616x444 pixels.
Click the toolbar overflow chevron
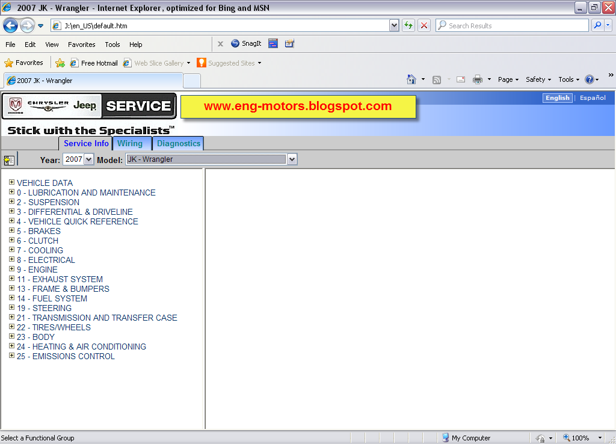(611, 75)
